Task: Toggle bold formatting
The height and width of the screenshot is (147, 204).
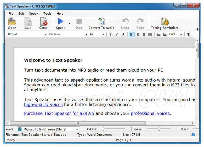Action: pos(110,34)
